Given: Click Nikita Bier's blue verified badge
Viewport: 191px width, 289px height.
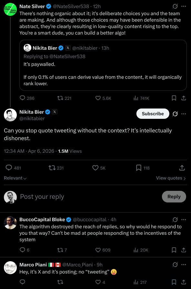Looking at the screenshot, I should [x=48, y=112].
